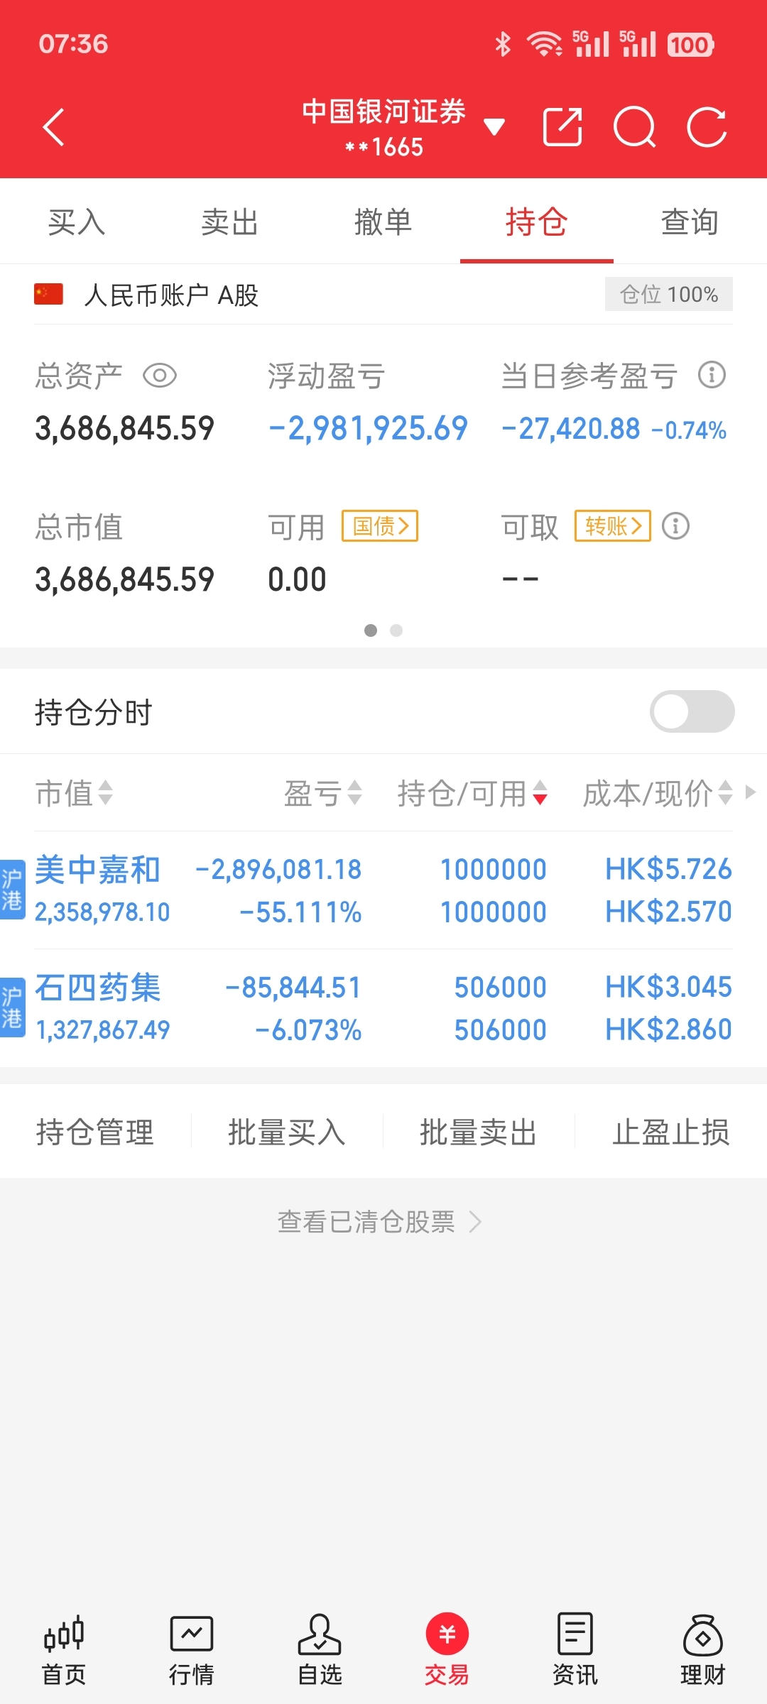Open 批量买入

287,1132
